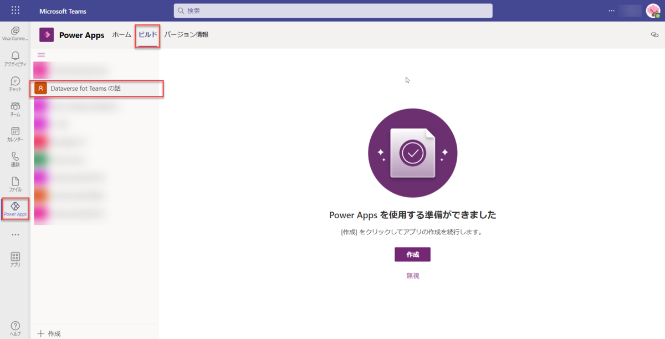The height and width of the screenshot is (339, 665).
Task: Switch to the バージョン情報 tab
Action: pyautogui.click(x=186, y=35)
